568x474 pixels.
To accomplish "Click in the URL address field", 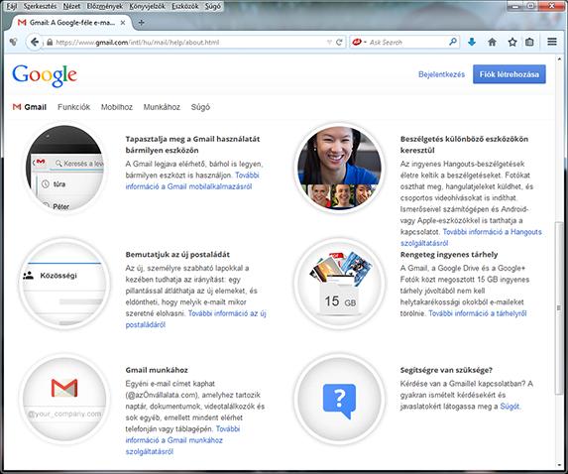I will (x=188, y=43).
